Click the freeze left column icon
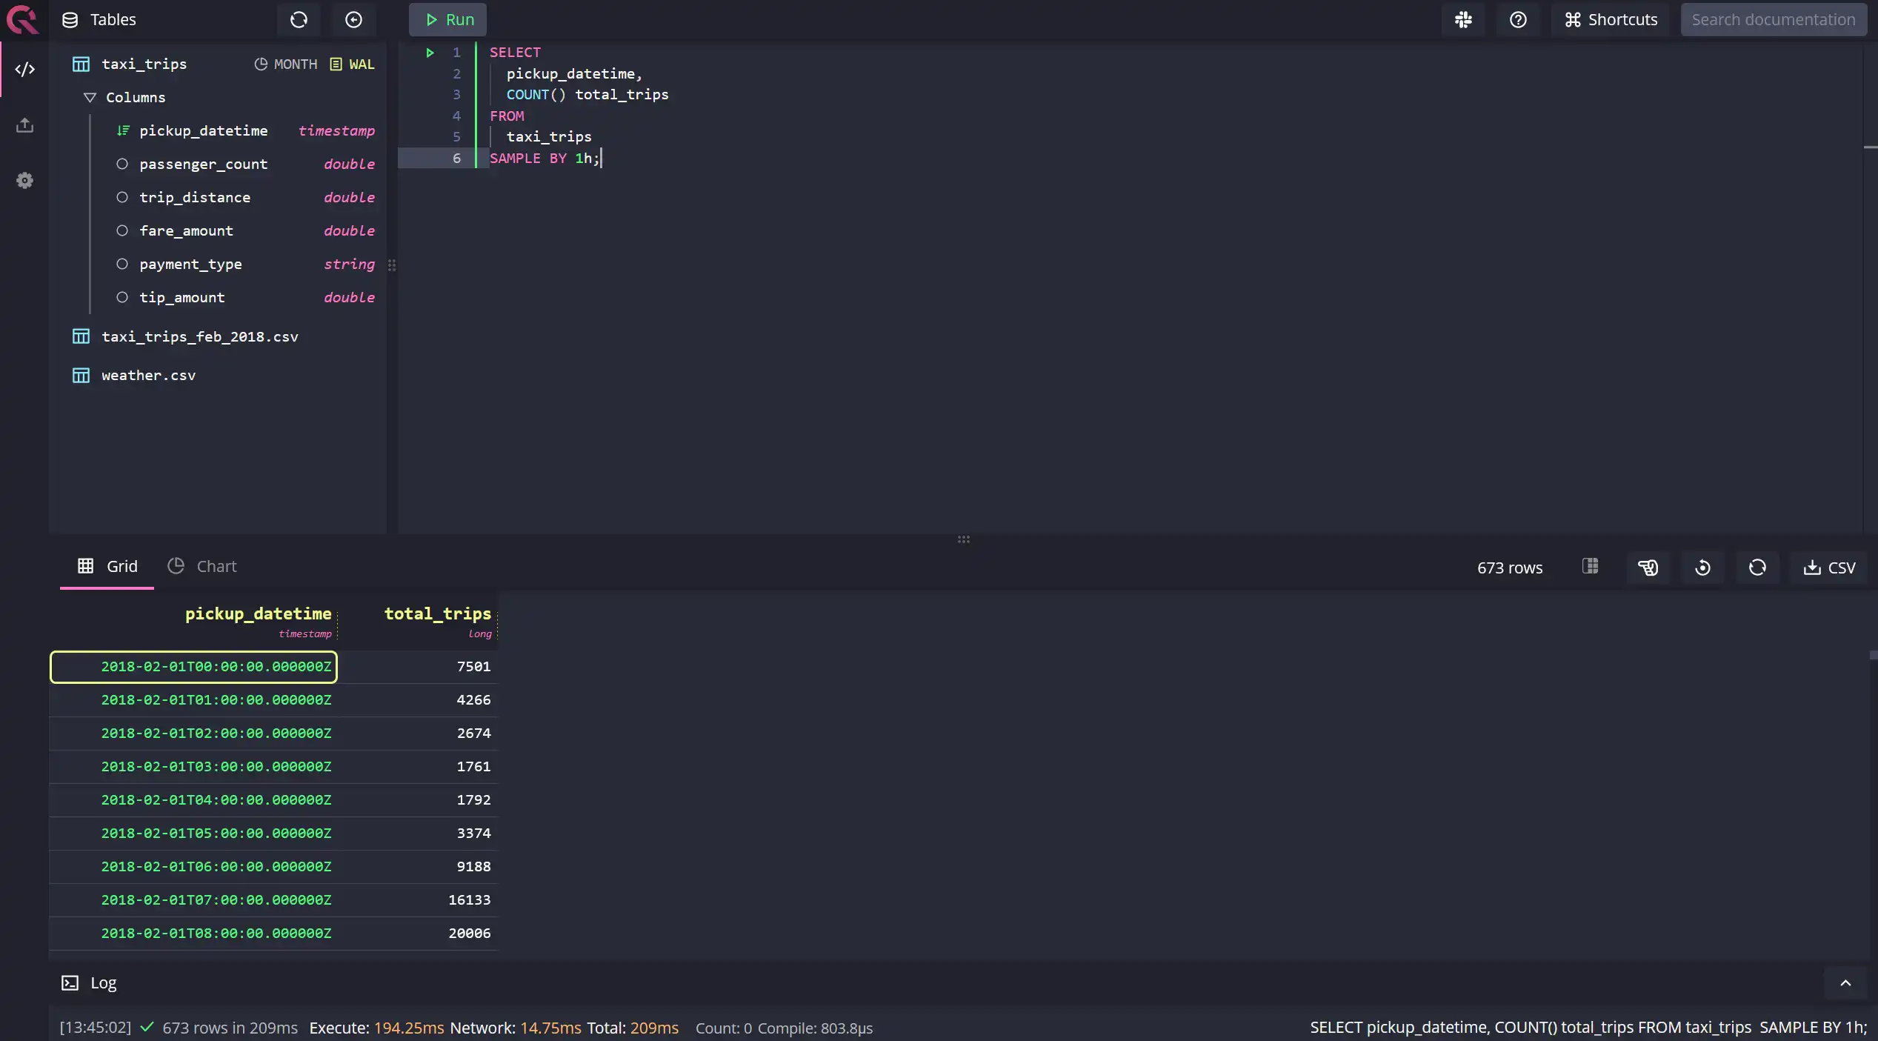The height and width of the screenshot is (1041, 1878). (1590, 567)
